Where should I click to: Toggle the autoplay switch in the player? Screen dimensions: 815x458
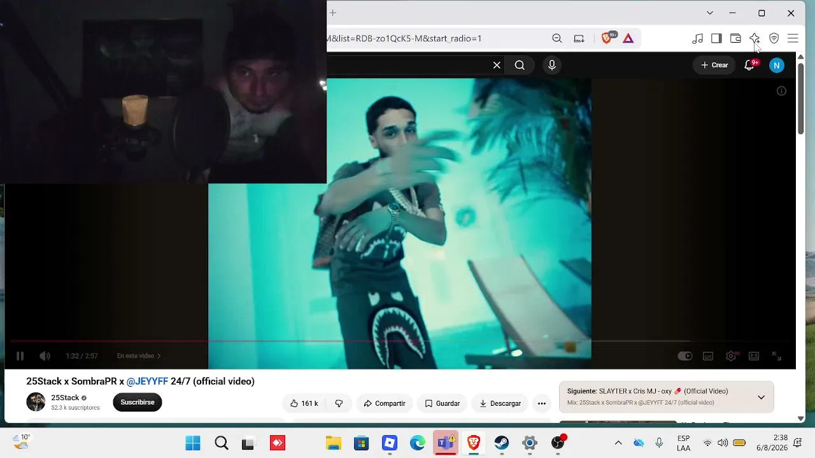click(685, 356)
